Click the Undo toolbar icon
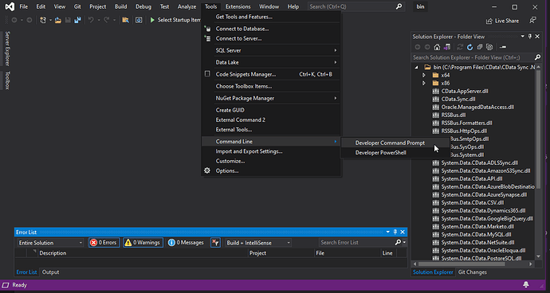The height and width of the screenshot is (293, 550). coord(91,21)
